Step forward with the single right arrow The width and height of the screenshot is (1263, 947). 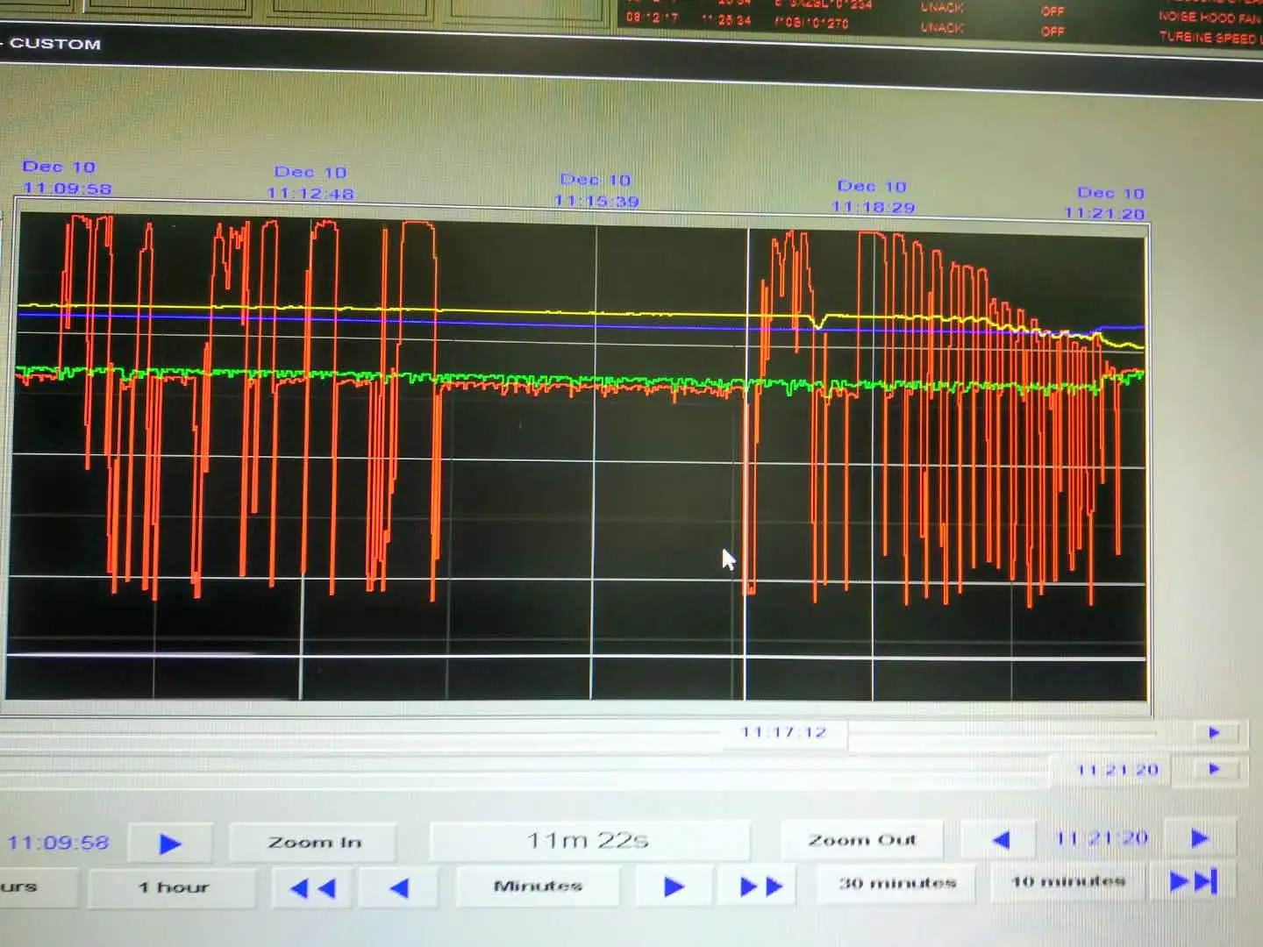click(x=674, y=886)
